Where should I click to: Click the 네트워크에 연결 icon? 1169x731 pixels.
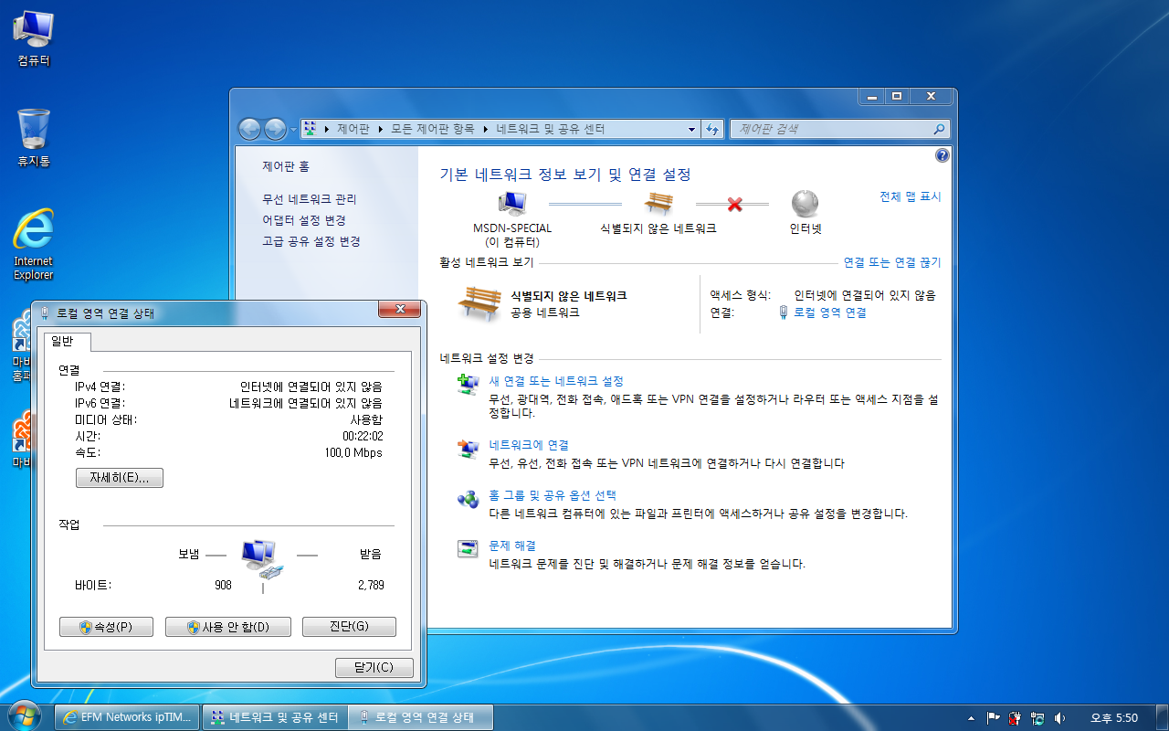[468, 449]
